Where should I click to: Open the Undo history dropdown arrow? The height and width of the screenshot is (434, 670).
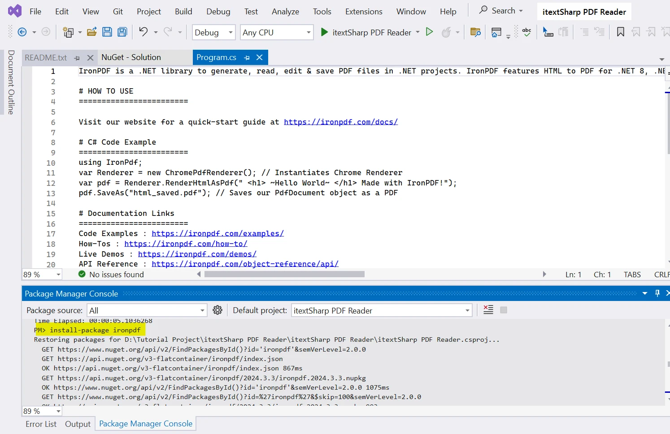[x=156, y=32]
